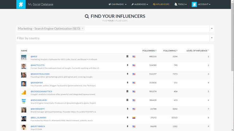This screenshot has width=234, height=131.
Task: Open the @GOOGLEANALYTICS profile link
Action: (41, 91)
